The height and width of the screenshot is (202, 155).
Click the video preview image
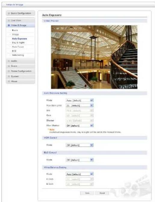[x=94, y=57]
